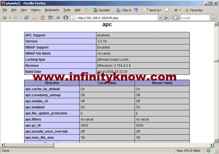
Task: Open the All topics dropdown
Action: (x=177, y=10)
